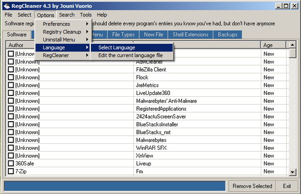
Task: Click the vertical scrollbar thumb
Action: pyautogui.click(x=292, y=53)
